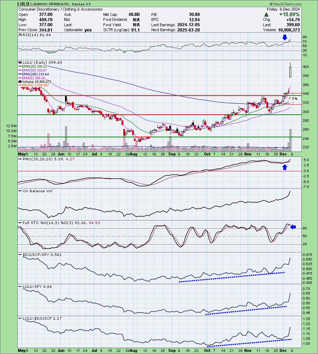Click the Open value 377.00
Viewport: 318px width, 354px height.
(x=46, y=15)
